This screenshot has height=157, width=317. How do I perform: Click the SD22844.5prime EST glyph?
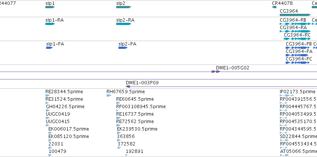coord(284,141)
